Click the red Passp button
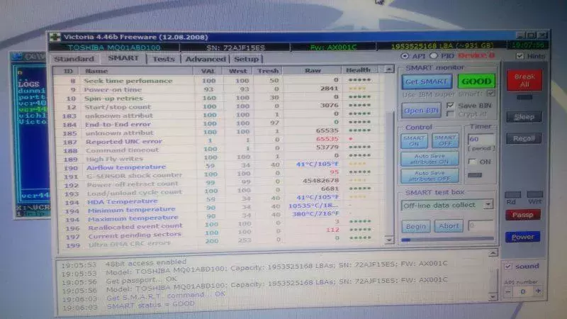 (x=523, y=215)
